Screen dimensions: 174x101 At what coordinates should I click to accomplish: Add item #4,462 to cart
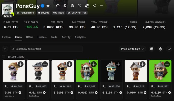(x=69, y=64)
